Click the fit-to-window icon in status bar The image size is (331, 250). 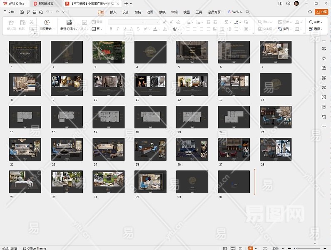(x=265, y=248)
